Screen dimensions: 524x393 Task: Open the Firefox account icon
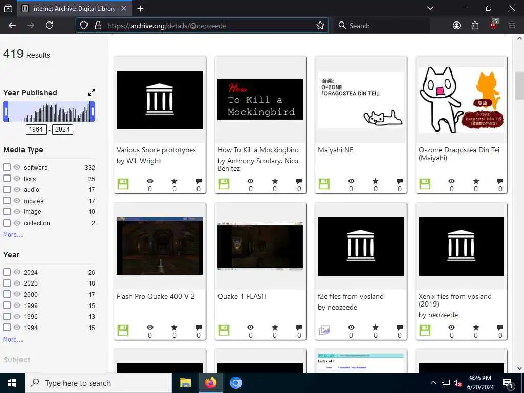point(456,26)
